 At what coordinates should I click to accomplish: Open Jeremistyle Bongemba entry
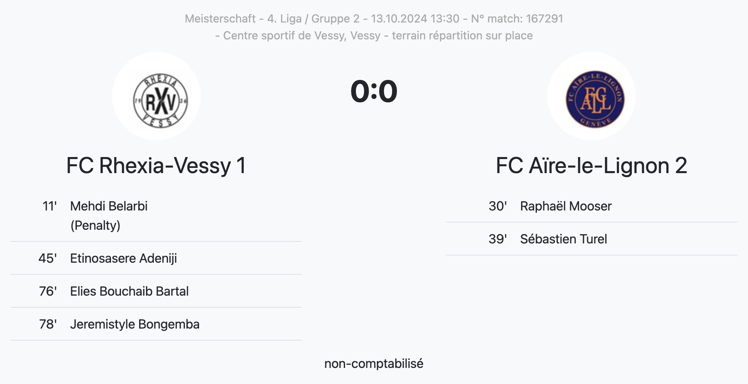point(135,324)
